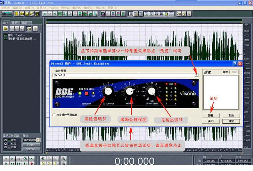The width and height of the screenshot is (253, 171).
Task: Switch to the 偏好 tab in left panel
Action: pyautogui.click(x=25, y=23)
